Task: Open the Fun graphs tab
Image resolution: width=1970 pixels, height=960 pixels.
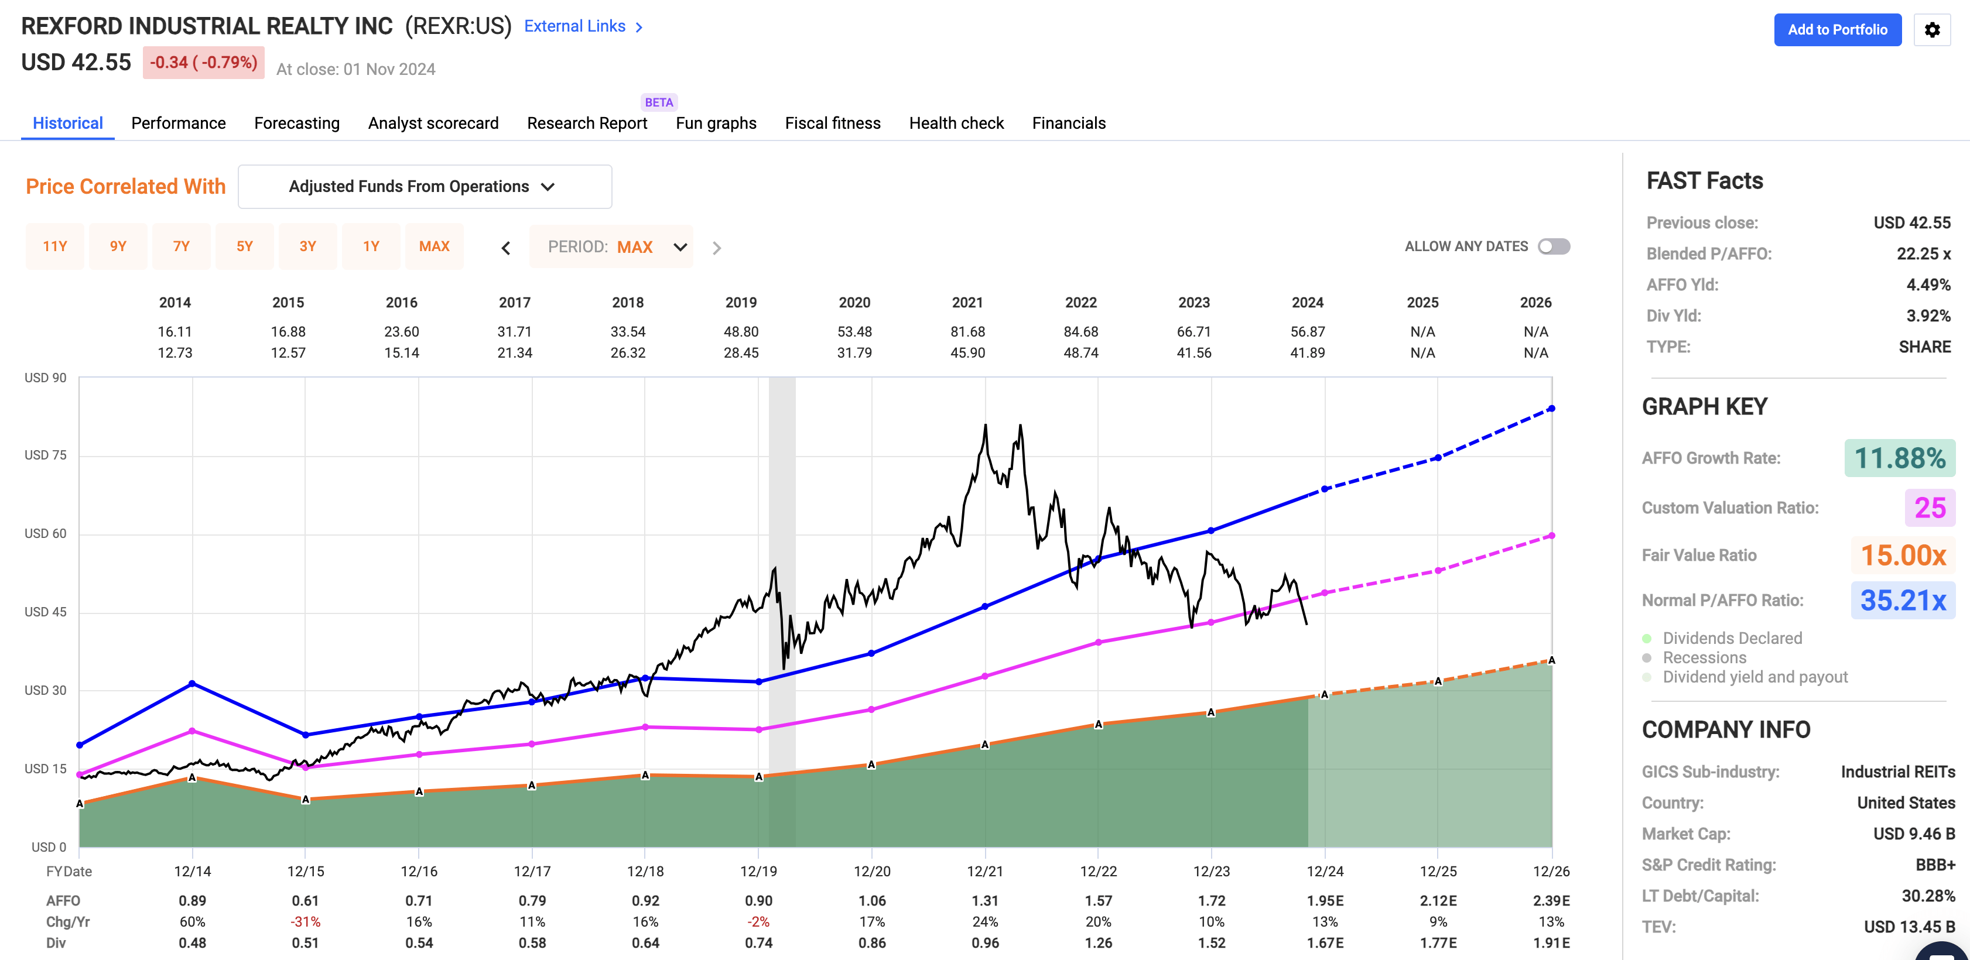Action: [x=715, y=123]
